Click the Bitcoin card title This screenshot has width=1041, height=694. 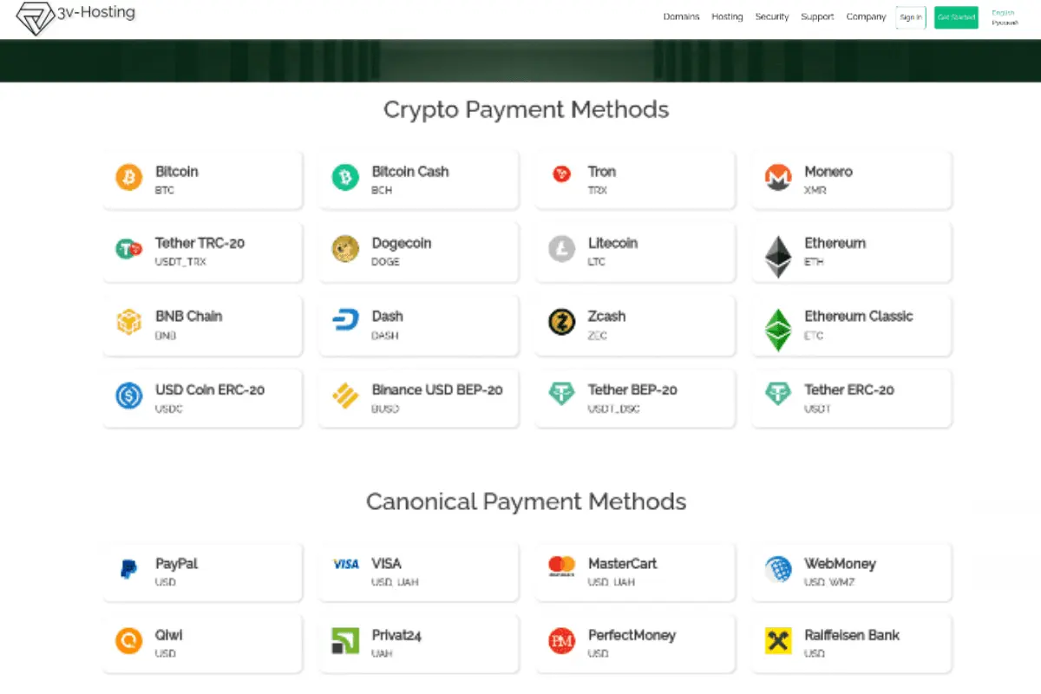[177, 172]
